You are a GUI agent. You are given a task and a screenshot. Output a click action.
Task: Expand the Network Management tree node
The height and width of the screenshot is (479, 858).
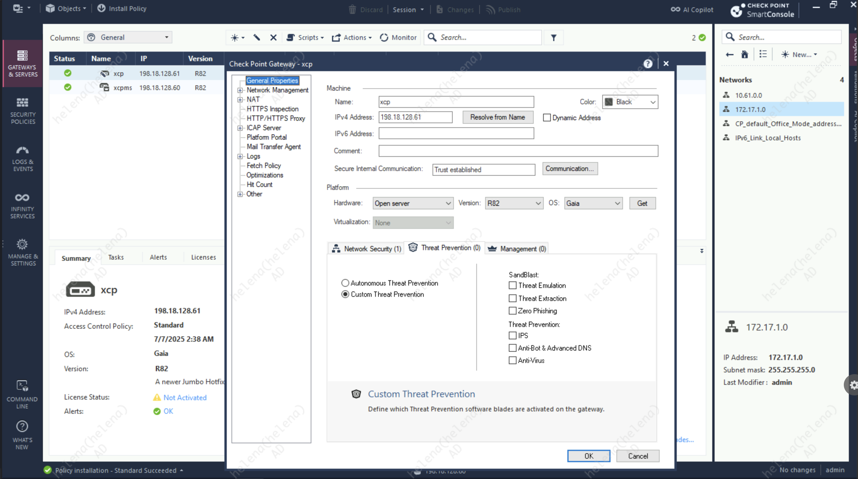click(x=240, y=90)
